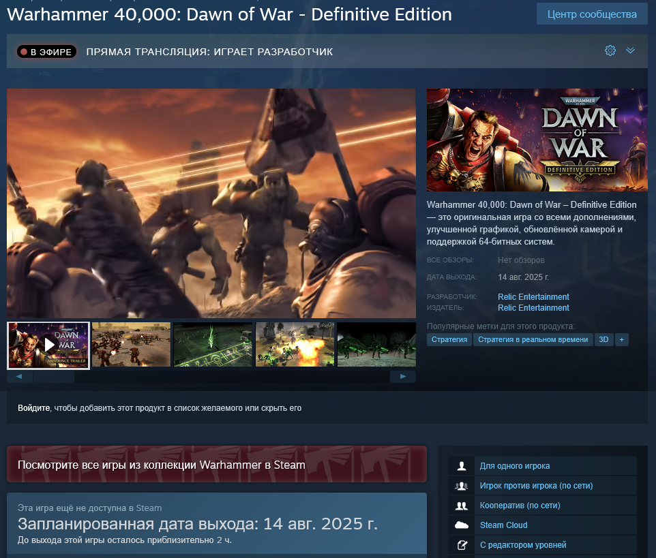Viewport: 656px width, 558px height.
Task: Click the Стратегия tag
Action: click(449, 339)
